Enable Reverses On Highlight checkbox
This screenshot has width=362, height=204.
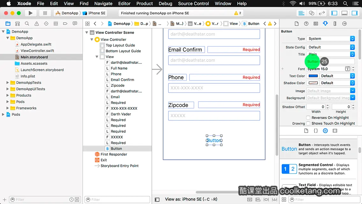pyautogui.click(x=308, y=118)
